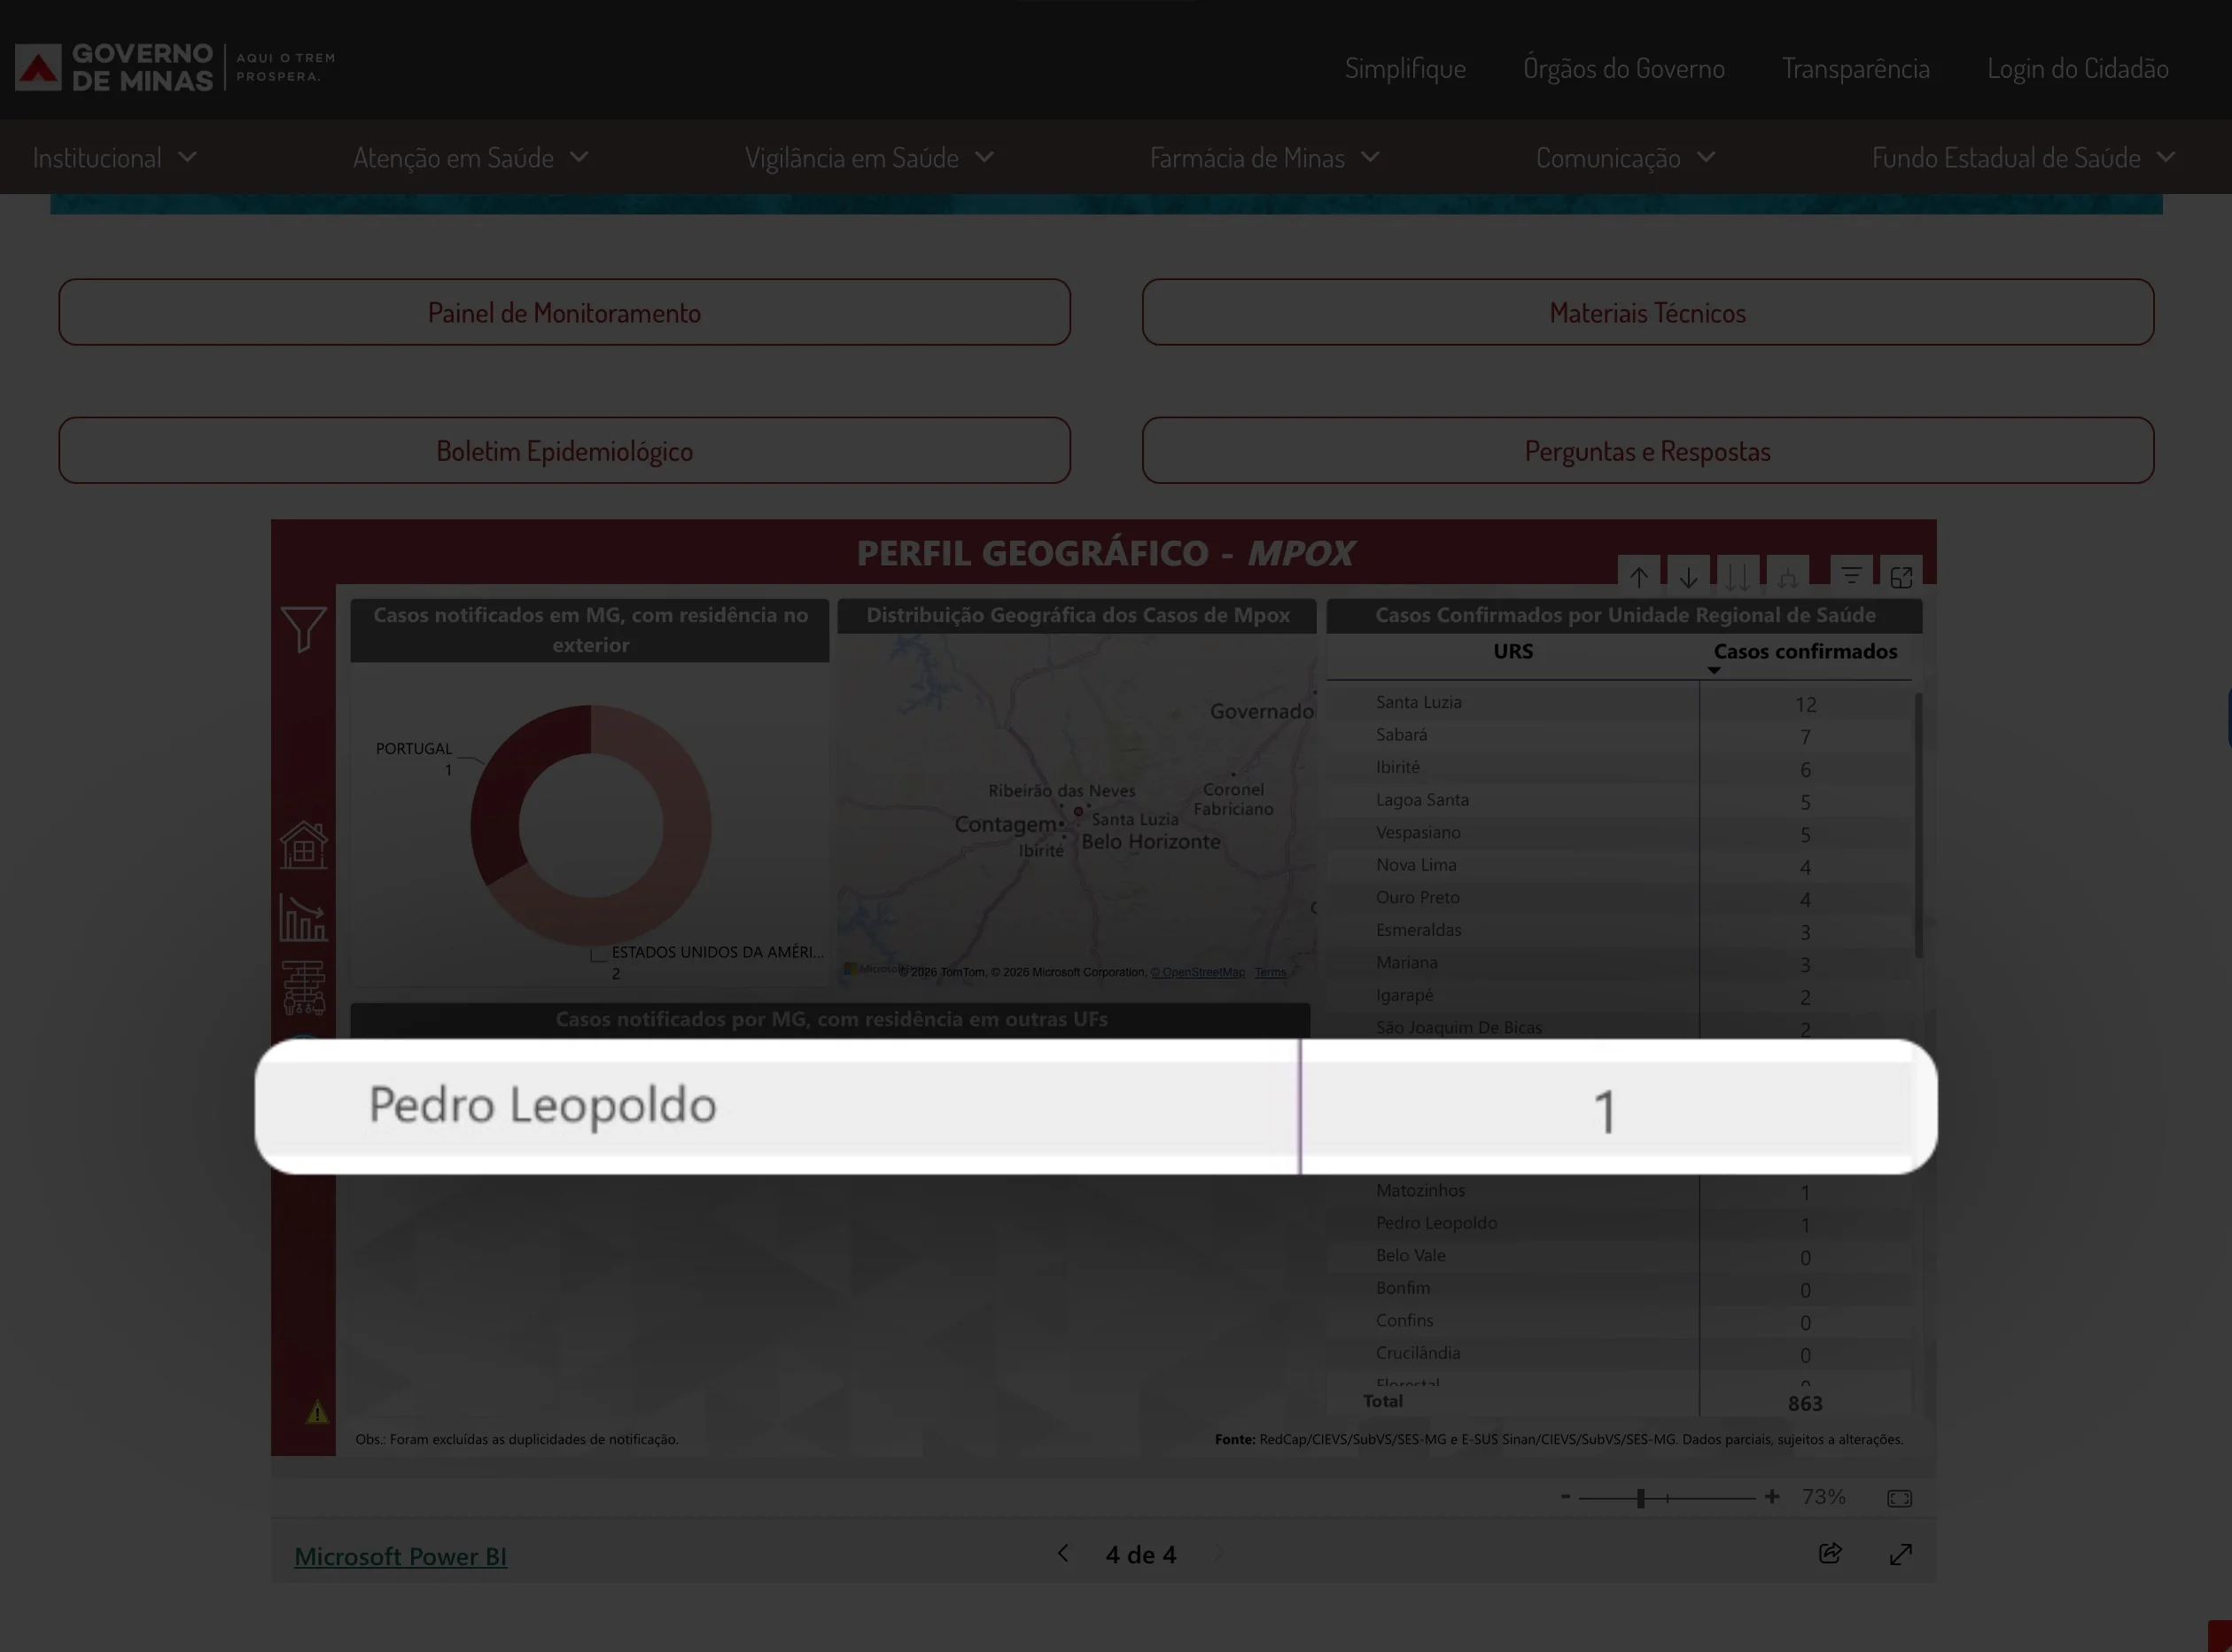
Task: Click the visual filters lines icon
Action: (x=1851, y=576)
